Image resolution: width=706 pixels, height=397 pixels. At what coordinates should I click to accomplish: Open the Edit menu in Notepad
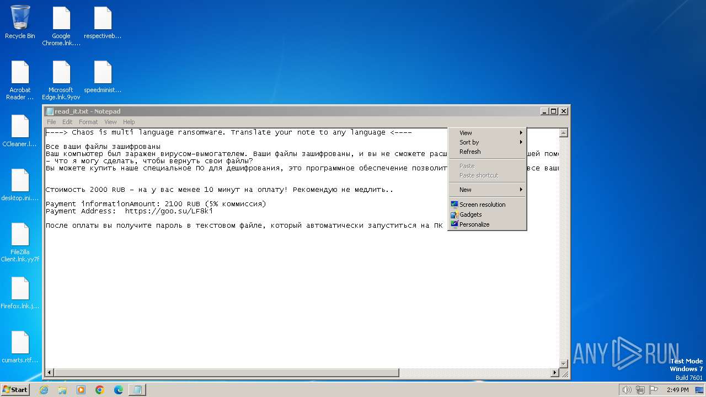[x=67, y=122]
